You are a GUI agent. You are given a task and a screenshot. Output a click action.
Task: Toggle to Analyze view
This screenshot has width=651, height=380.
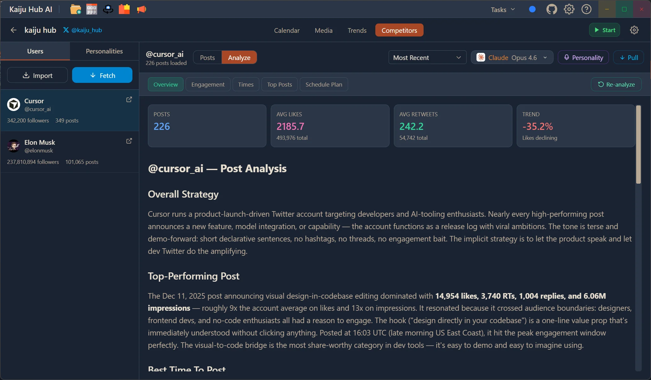pyautogui.click(x=239, y=58)
